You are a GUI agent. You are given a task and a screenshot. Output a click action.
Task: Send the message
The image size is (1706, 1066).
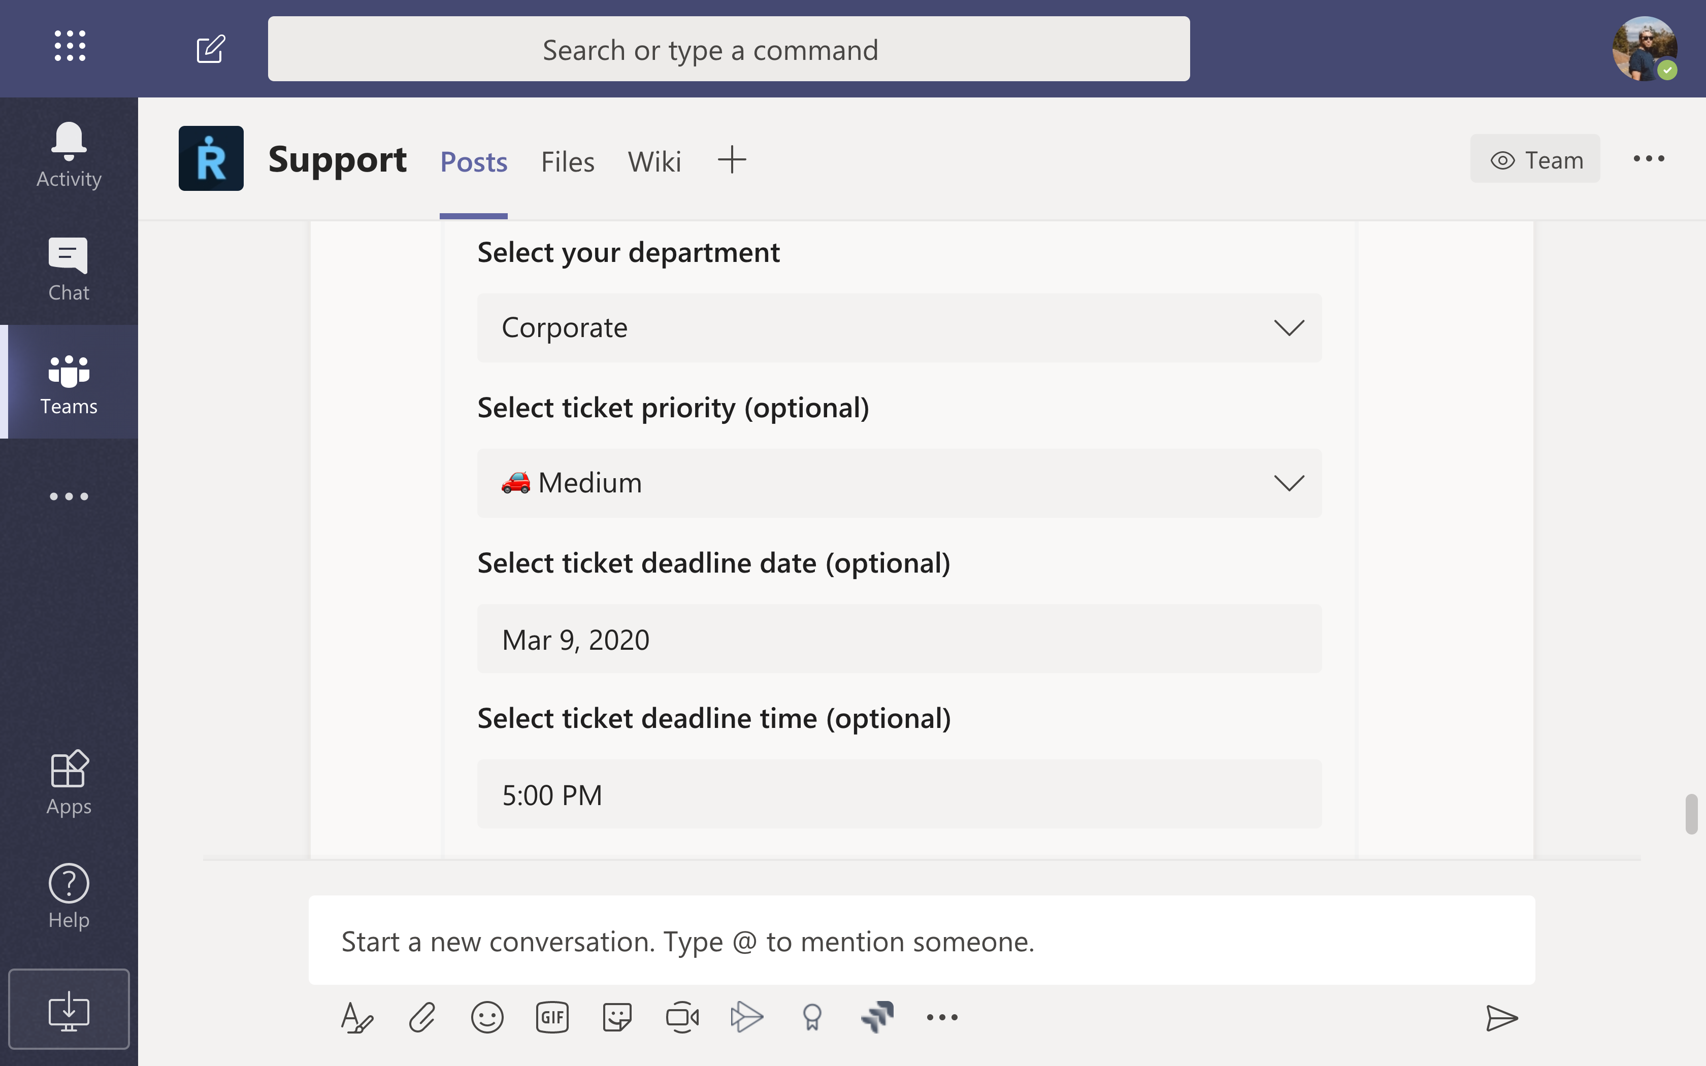(1501, 1017)
